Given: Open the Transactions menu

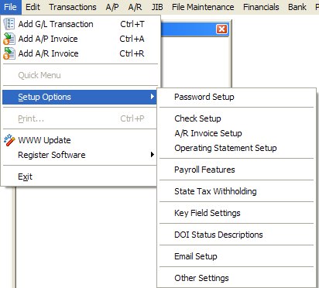Looking at the screenshot, I should [73, 7].
